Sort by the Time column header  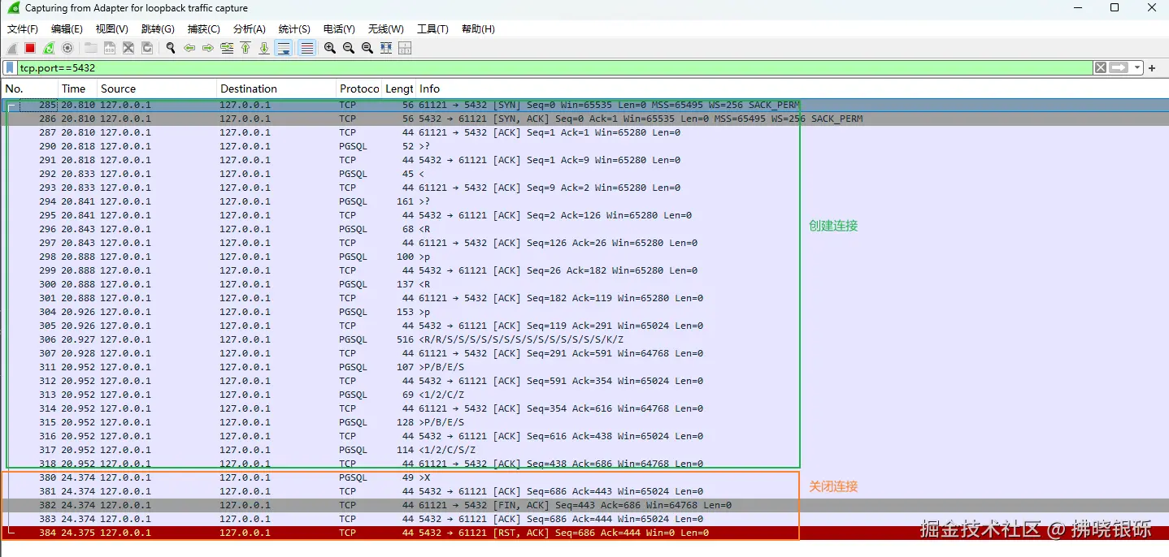78,89
